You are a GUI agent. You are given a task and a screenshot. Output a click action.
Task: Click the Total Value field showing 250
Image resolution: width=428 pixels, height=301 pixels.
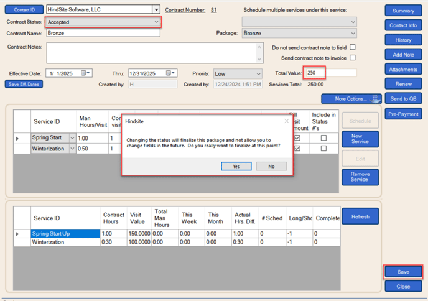(x=332, y=73)
